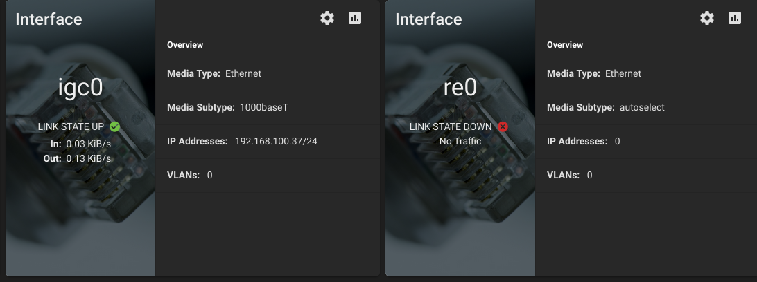Viewport: 757px width, 282px height.
Task: Click the igc0 interface name
Action: tap(79, 89)
